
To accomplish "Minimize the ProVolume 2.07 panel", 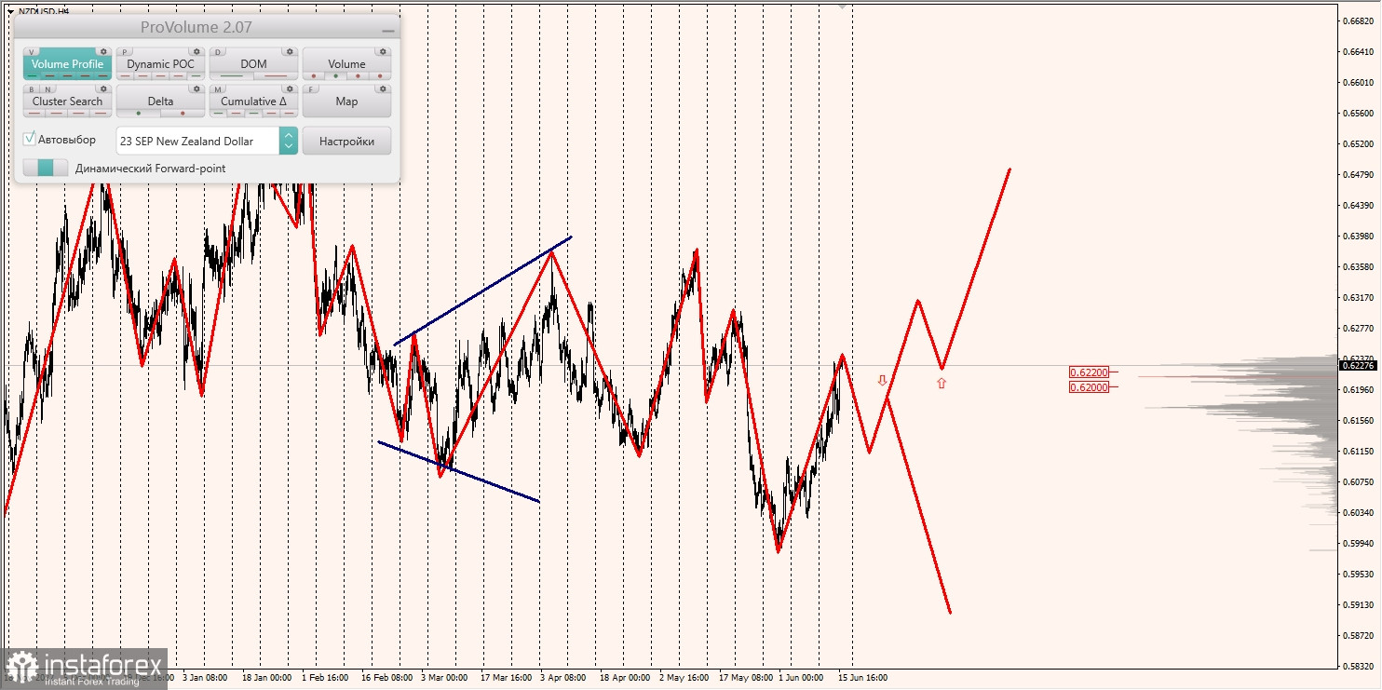I will coord(387,30).
